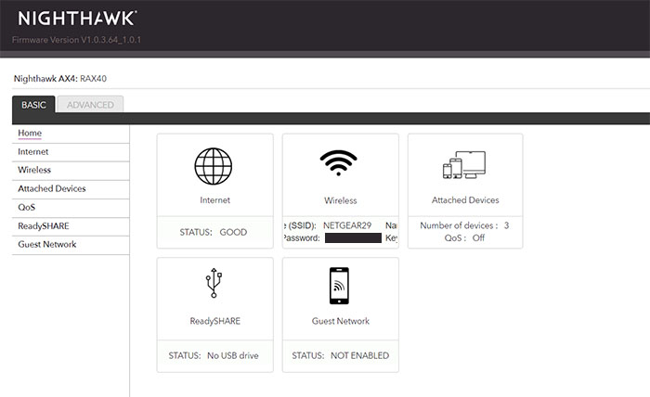
Task: Click the QoS: Off status text
Action: click(x=464, y=238)
